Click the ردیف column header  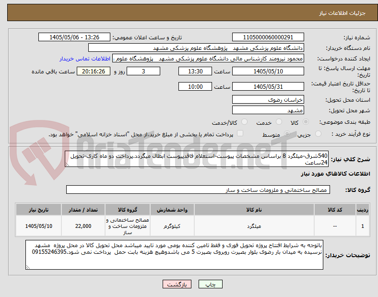(363, 210)
